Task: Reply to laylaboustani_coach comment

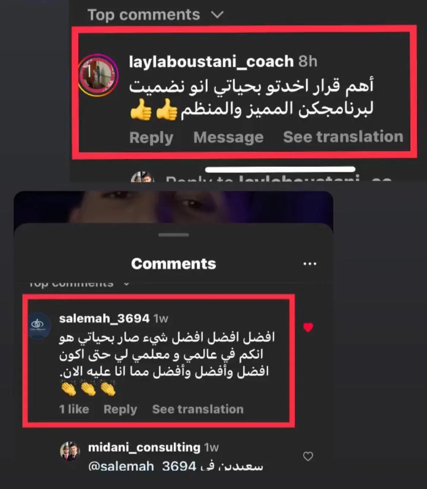Action: (151, 138)
